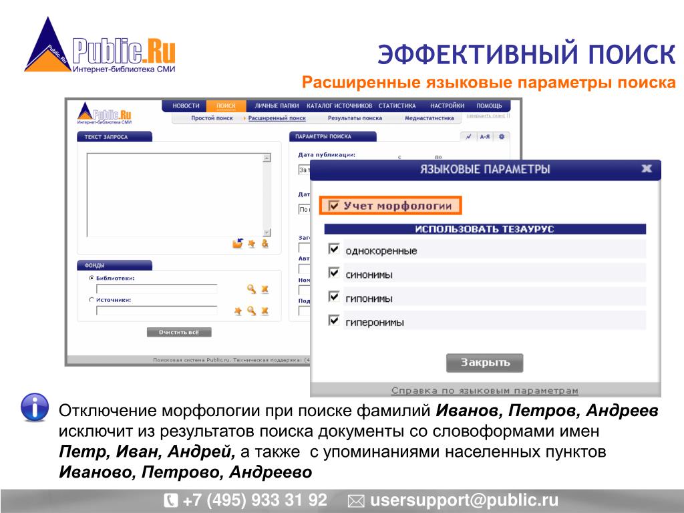This screenshot has width=684, height=513.
Task: Open Справка по языковым параметрам link
Action: (x=485, y=390)
